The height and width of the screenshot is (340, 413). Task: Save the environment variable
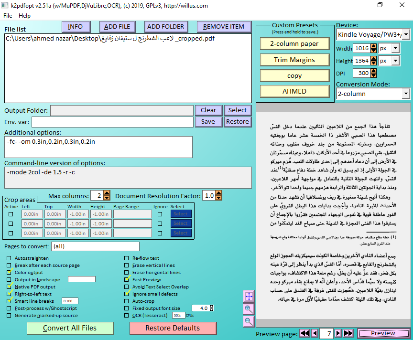click(x=208, y=122)
